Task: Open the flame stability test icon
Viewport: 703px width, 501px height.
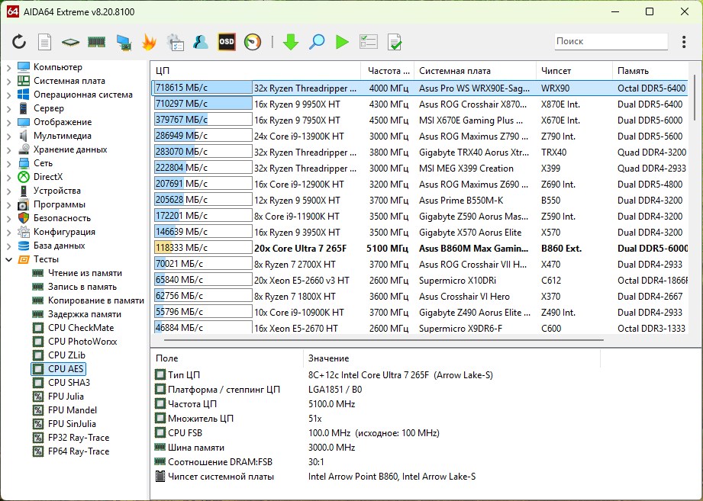Action: [149, 42]
